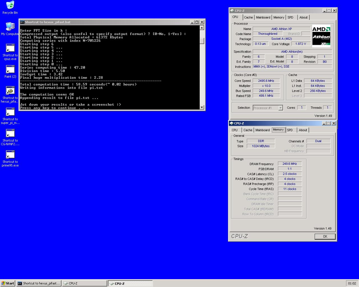Click the Rated FSB 499.1 MHz field
359x287 pixels.
[x=266, y=96]
